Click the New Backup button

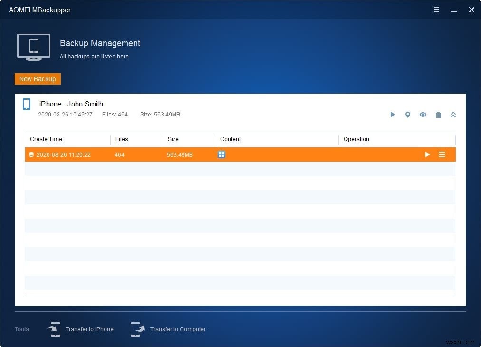[x=38, y=79]
